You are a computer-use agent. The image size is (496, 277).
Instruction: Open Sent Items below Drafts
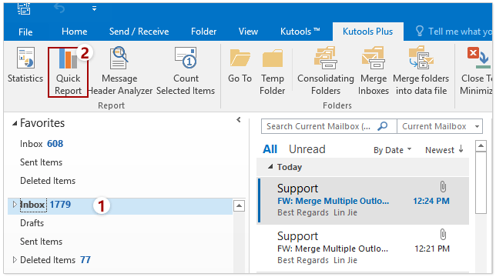tap(41, 242)
